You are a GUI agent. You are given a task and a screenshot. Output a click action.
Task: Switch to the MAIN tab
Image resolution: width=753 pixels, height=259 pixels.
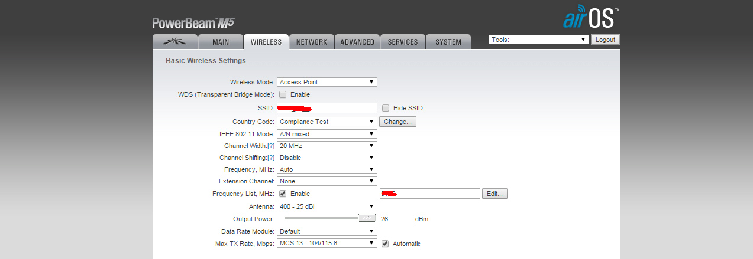point(221,42)
